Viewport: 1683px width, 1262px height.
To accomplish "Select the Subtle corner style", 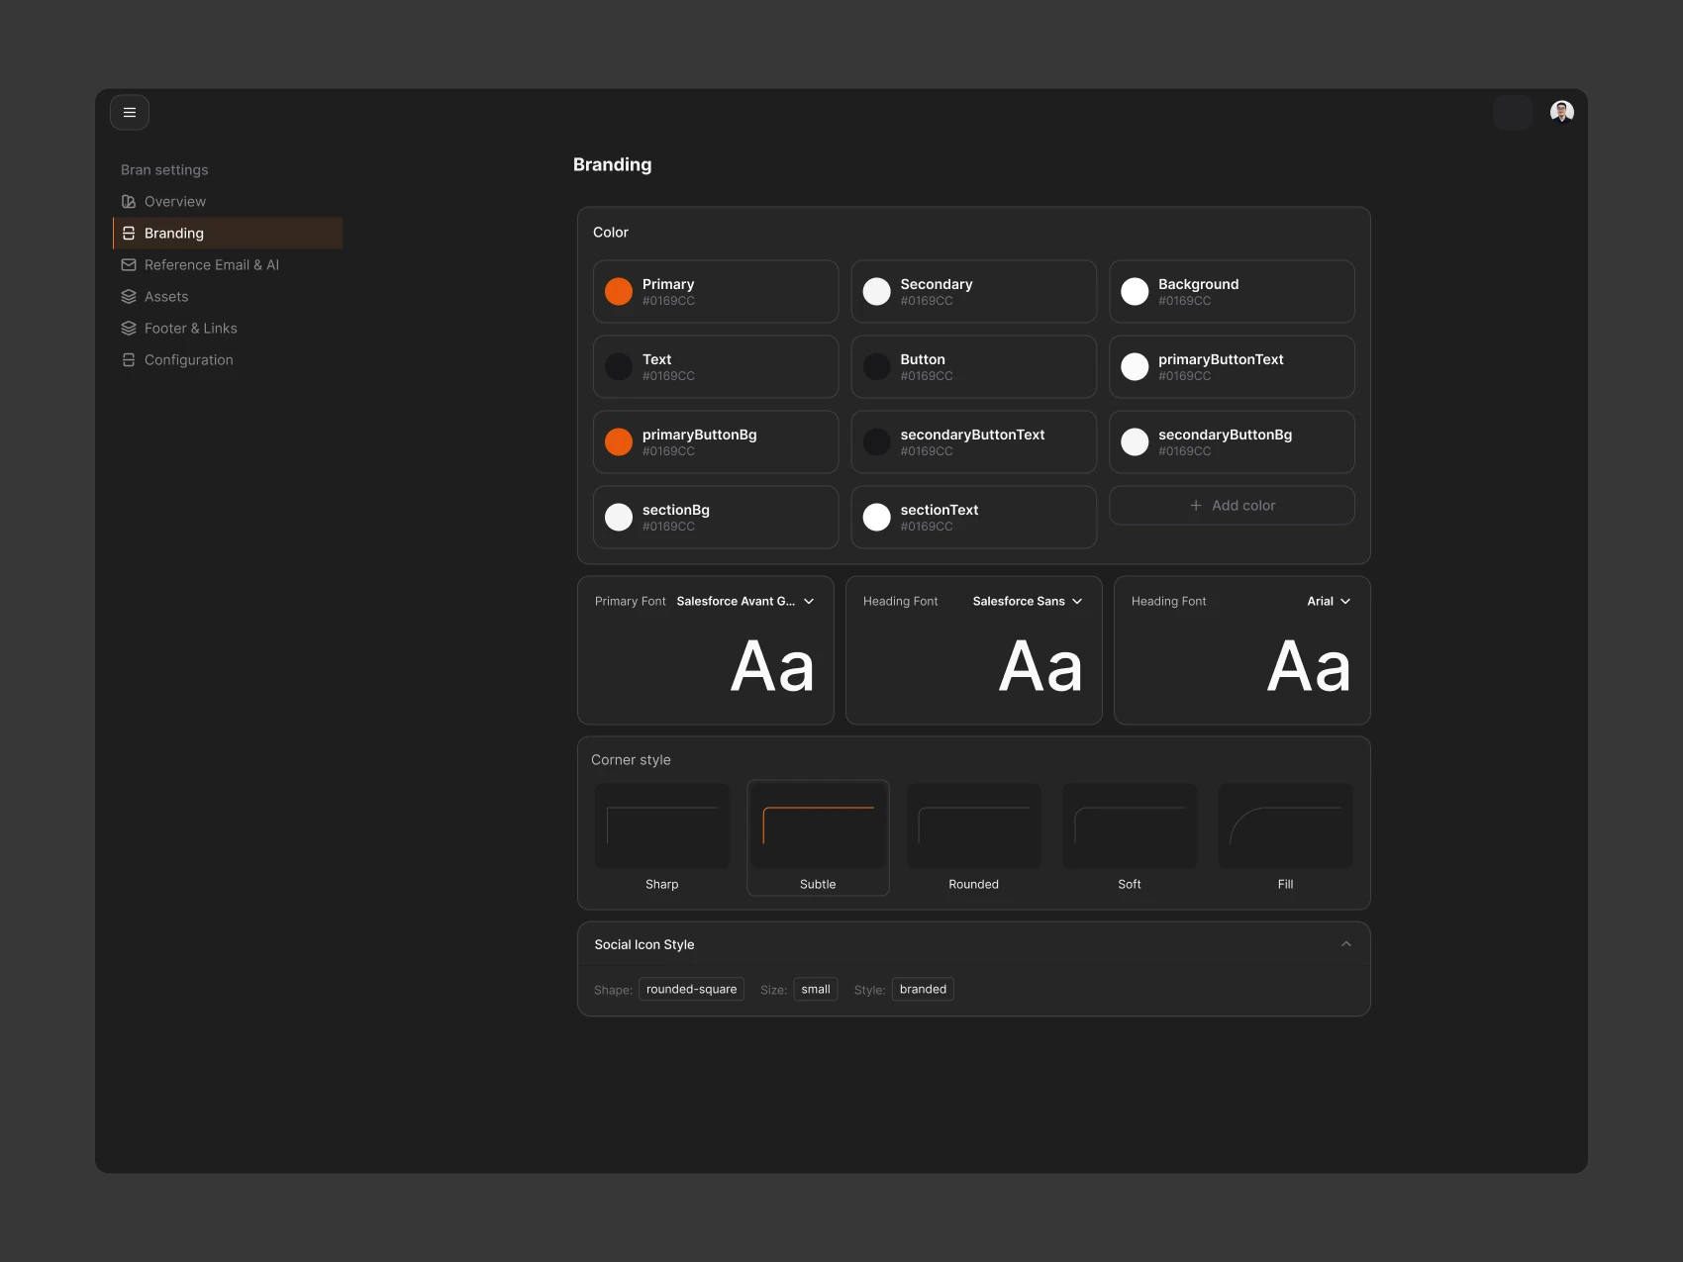I will click(x=818, y=837).
